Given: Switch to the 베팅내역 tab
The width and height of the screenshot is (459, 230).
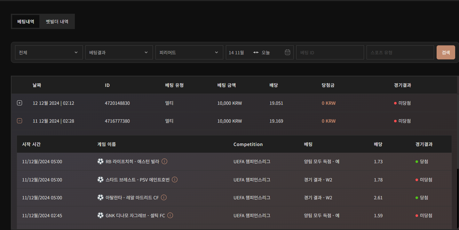Looking at the screenshot, I should point(26,22).
